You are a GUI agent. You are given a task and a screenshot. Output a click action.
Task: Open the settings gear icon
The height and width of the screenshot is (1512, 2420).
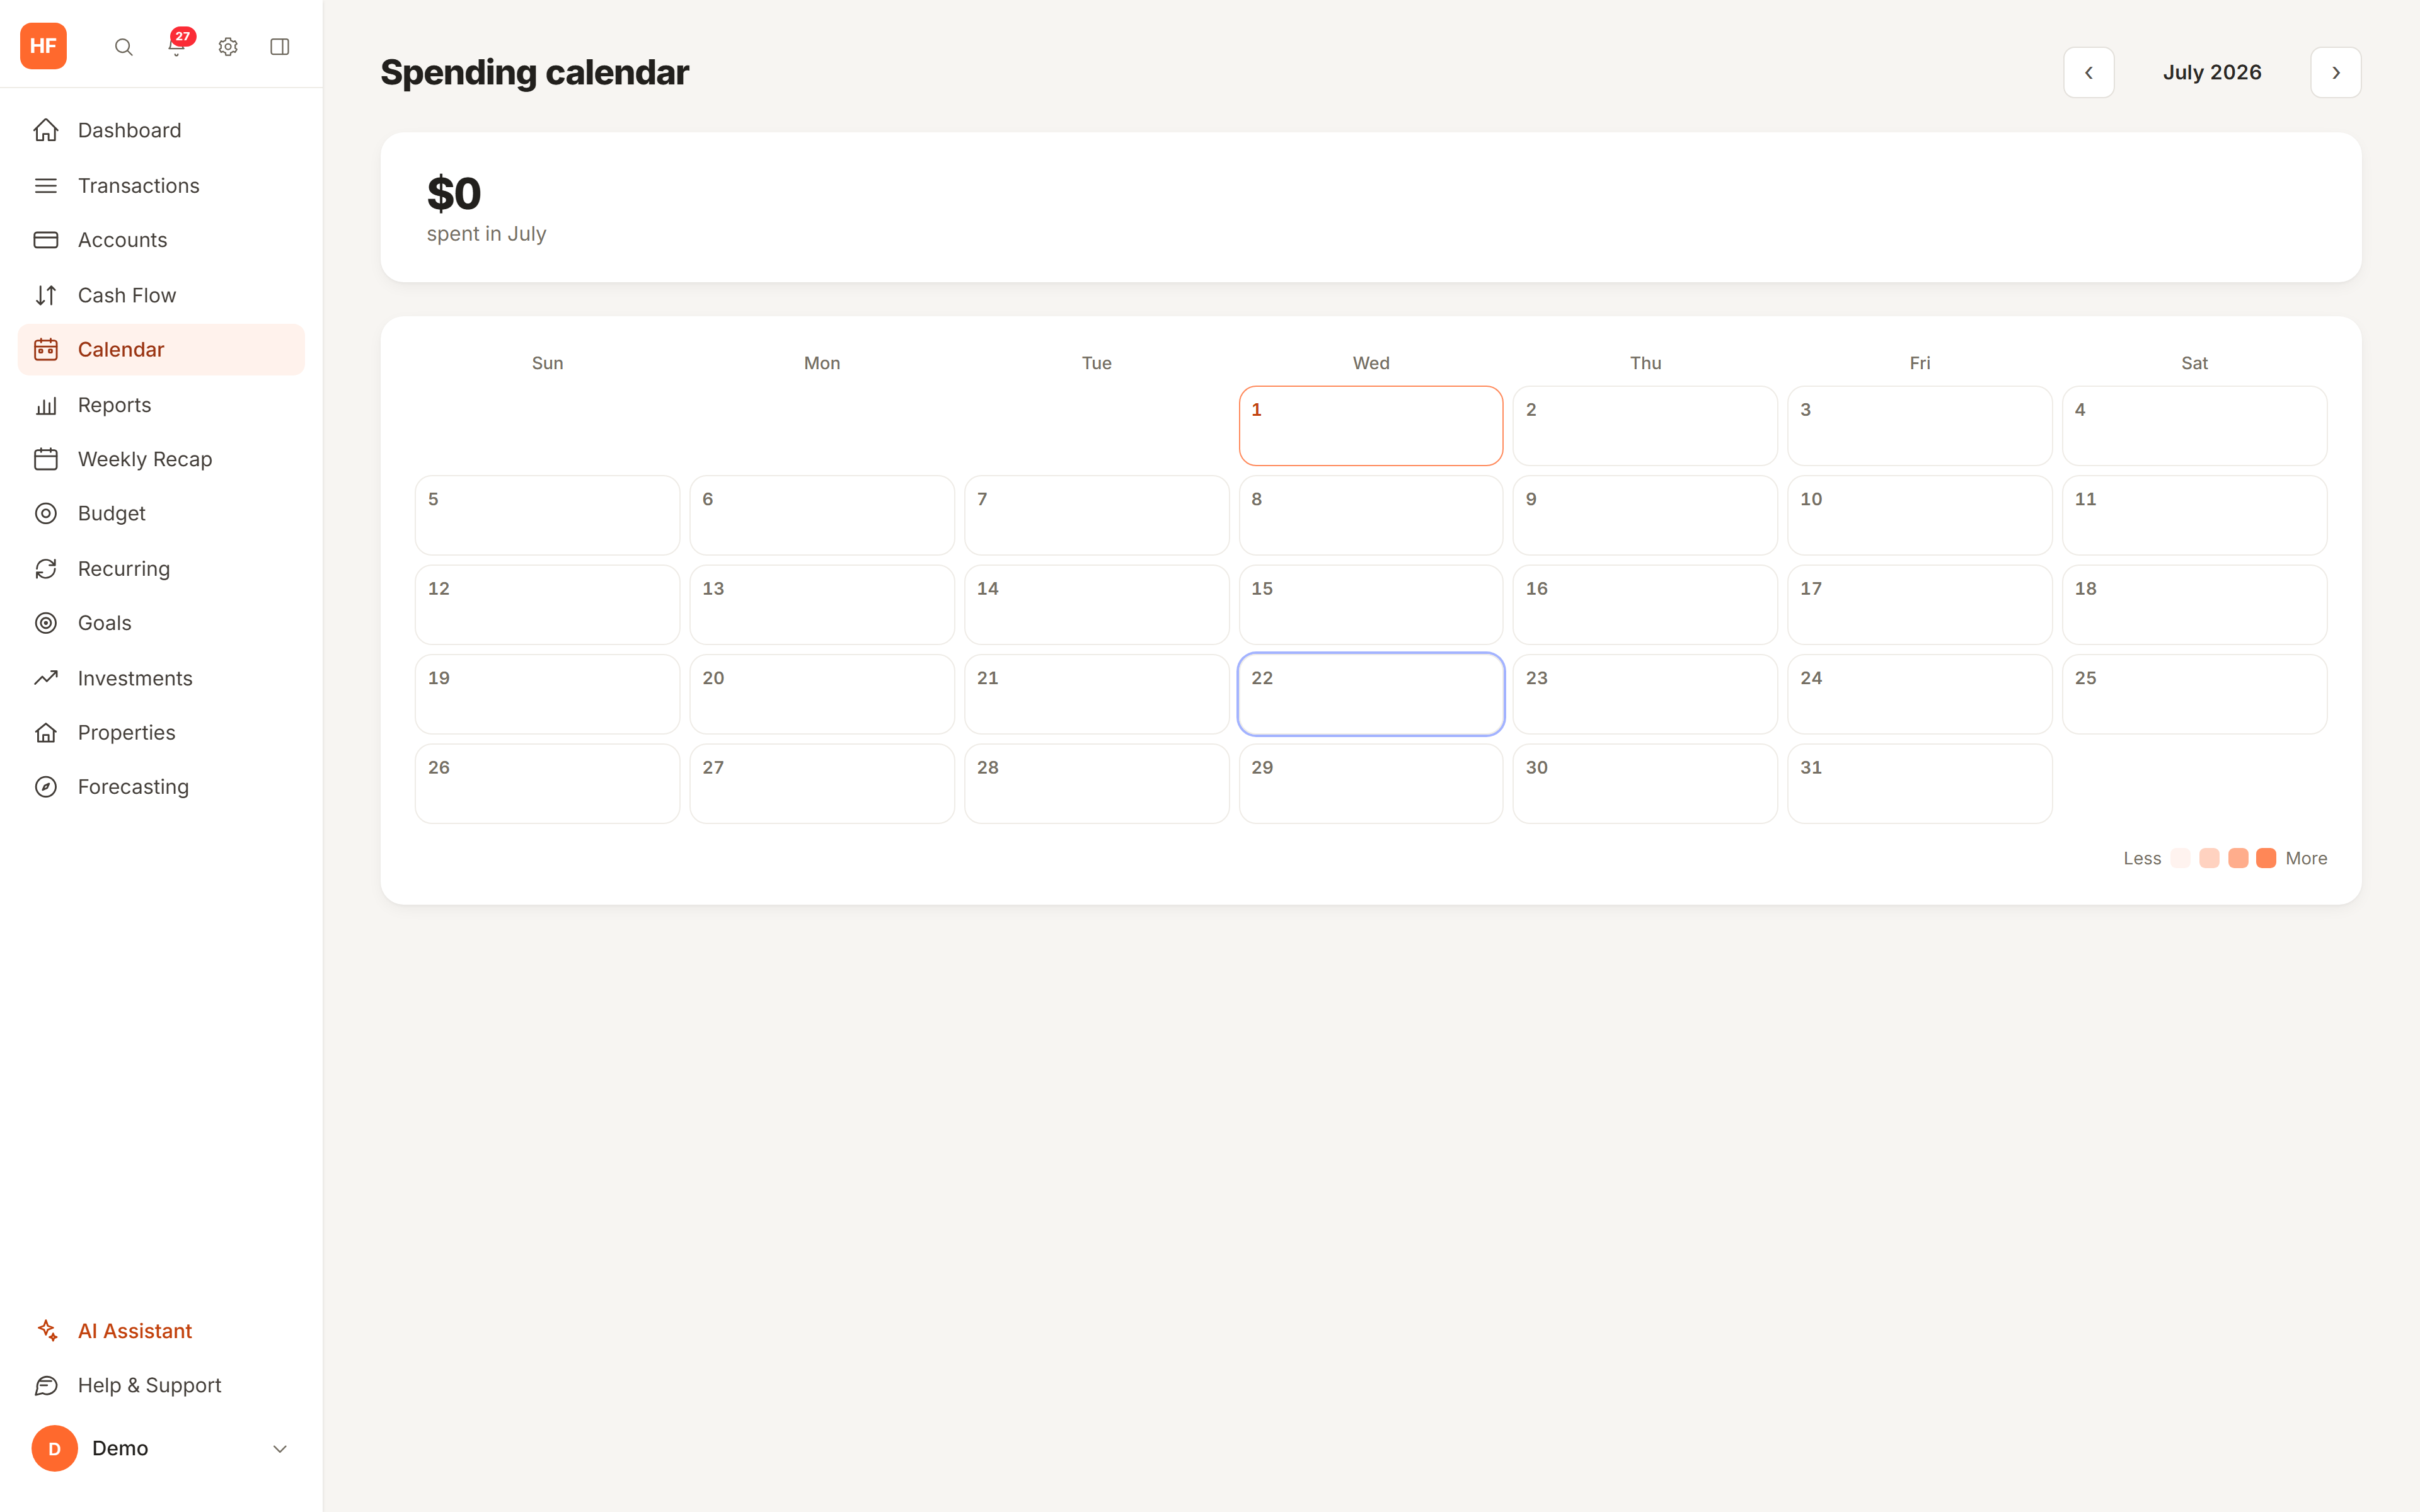[x=228, y=47]
